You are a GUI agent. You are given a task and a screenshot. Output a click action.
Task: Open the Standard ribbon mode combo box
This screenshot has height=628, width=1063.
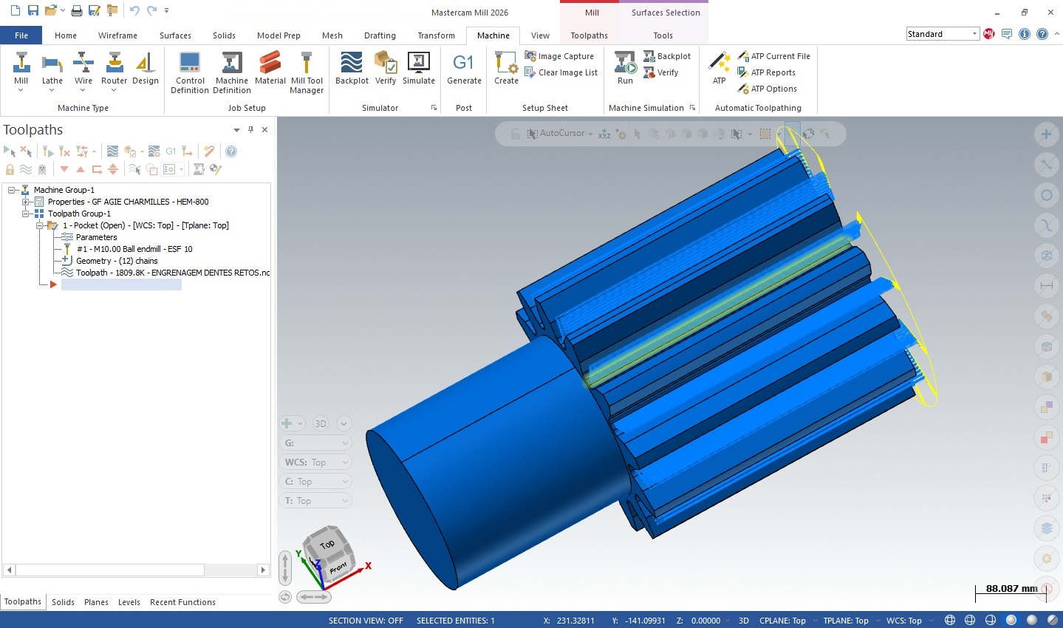pyautogui.click(x=943, y=34)
